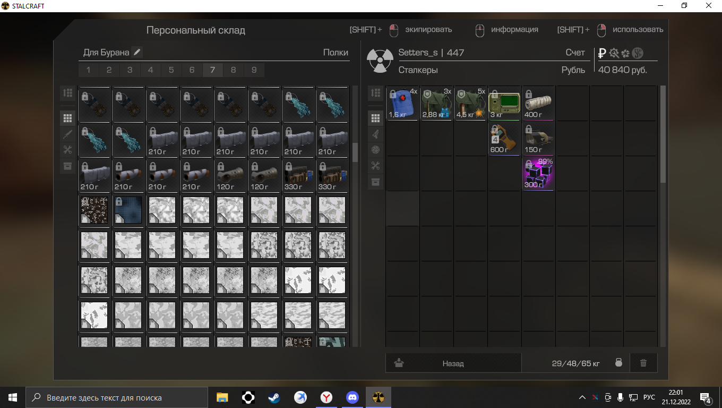
Task: Select the 400 г silencer in inventory
Action: (x=538, y=103)
